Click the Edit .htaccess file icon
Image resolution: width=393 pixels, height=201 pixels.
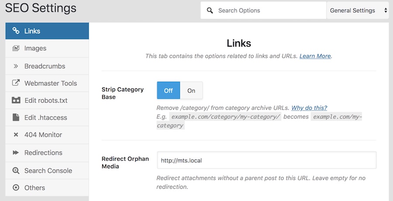16,117
